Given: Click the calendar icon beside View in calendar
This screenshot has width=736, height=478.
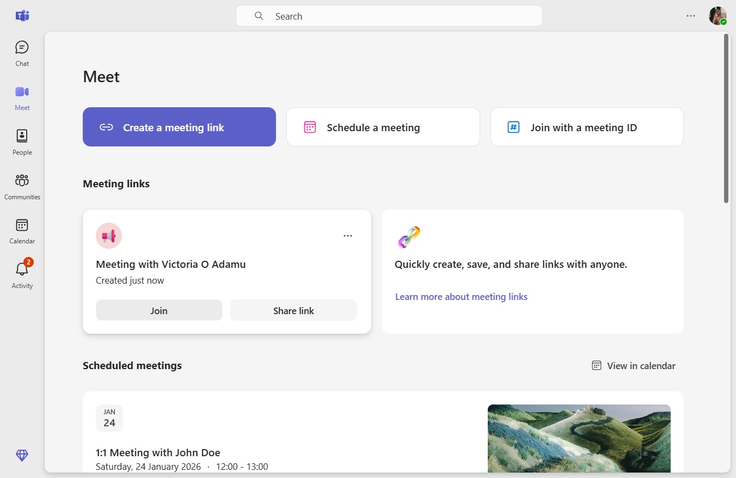Looking at the screenshot, I should [x=597, y=365].
